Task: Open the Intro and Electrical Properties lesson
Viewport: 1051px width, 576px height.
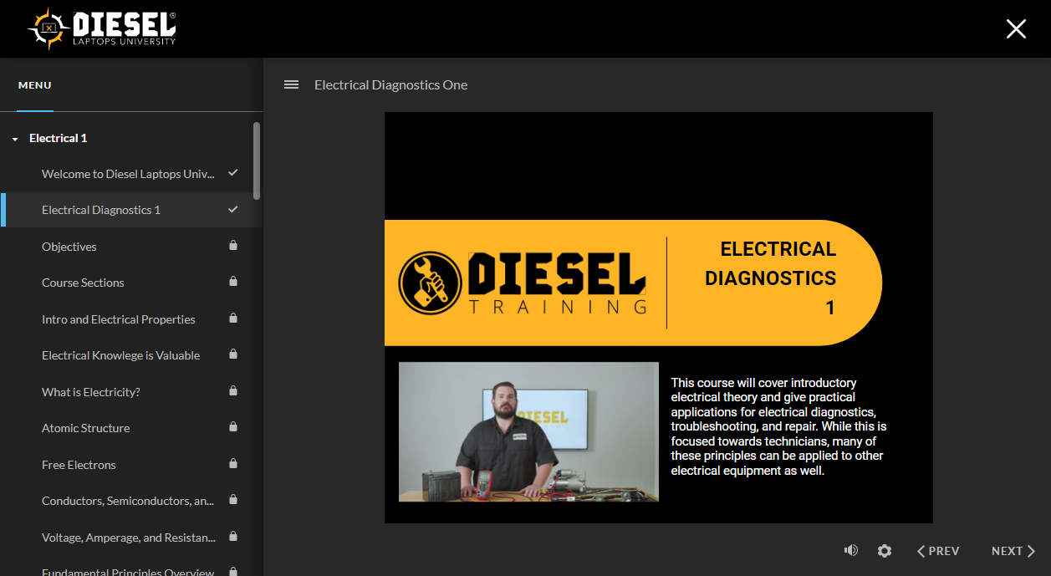Action: click(119, 319)
